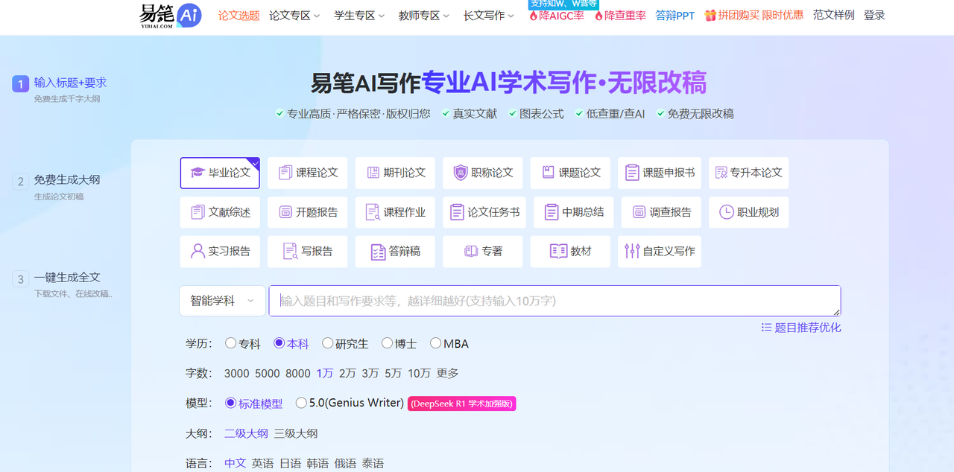Select 英语 as the language
This screenshot has width=954, height=472.
coord(262,463)
